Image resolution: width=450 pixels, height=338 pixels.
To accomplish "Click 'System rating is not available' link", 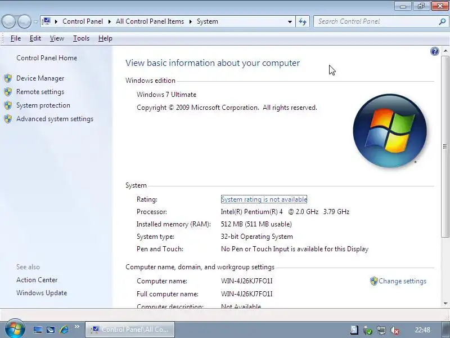I will click(x=264, y=199).
